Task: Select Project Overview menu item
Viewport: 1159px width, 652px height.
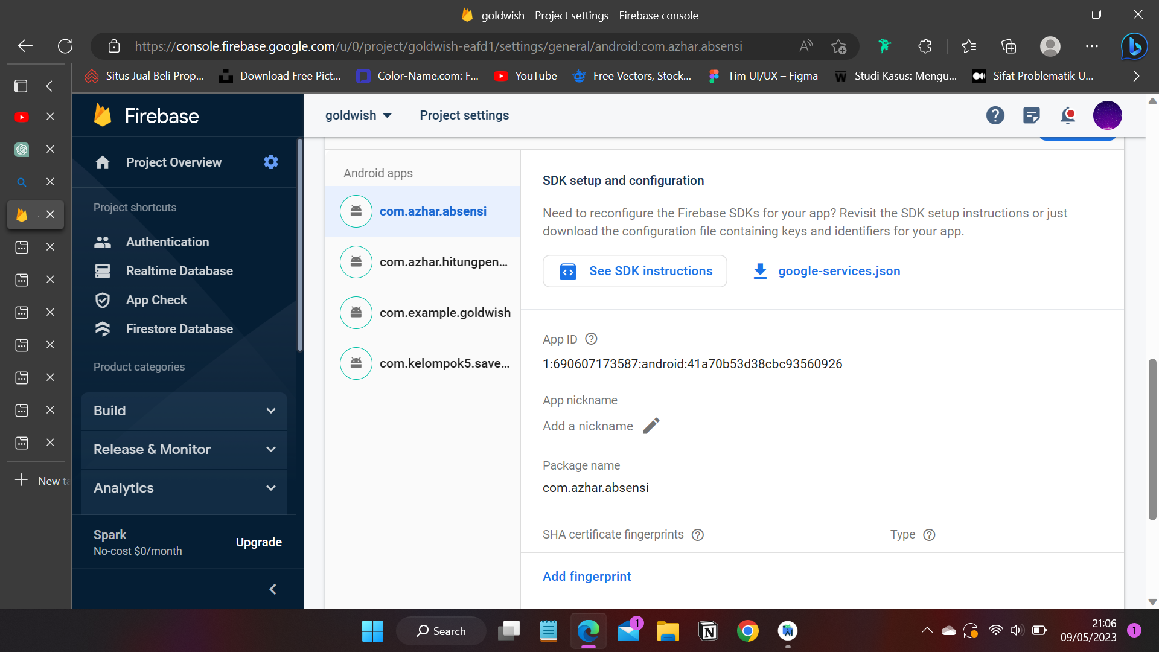Action: pos(173,162)
